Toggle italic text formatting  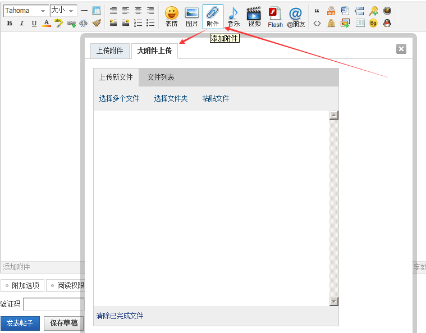22,23
